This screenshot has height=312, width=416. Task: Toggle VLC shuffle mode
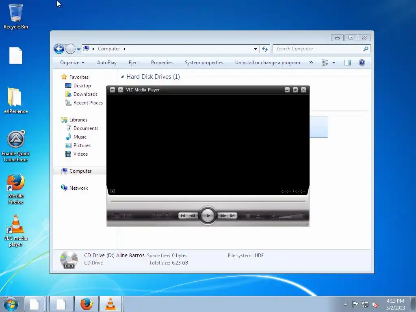click(158, 216)
